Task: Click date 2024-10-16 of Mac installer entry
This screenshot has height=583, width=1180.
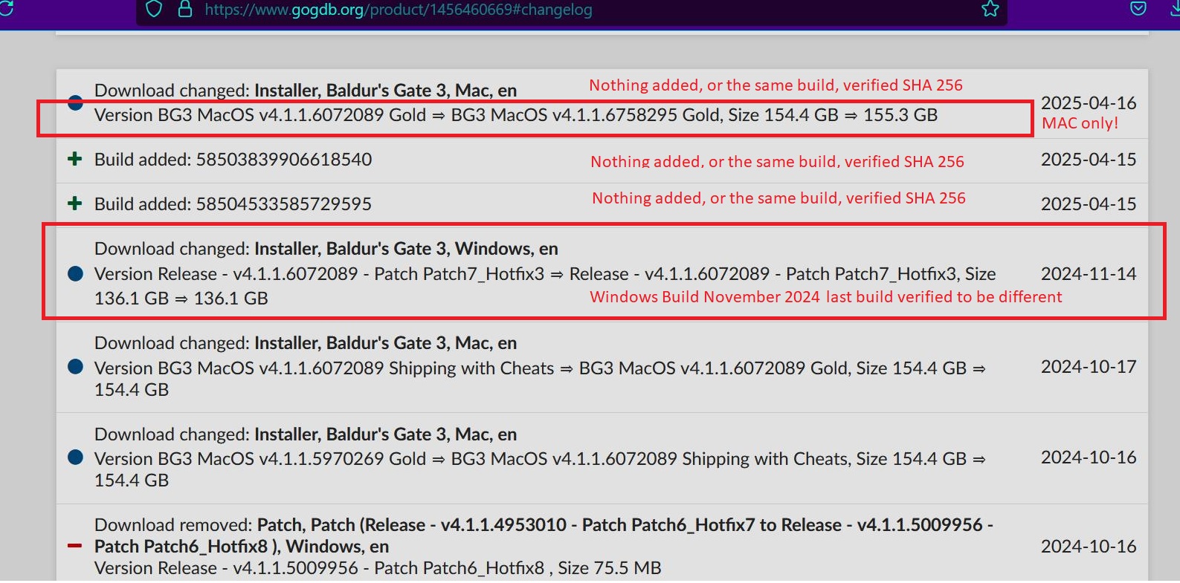Action: pos(1089,457)
